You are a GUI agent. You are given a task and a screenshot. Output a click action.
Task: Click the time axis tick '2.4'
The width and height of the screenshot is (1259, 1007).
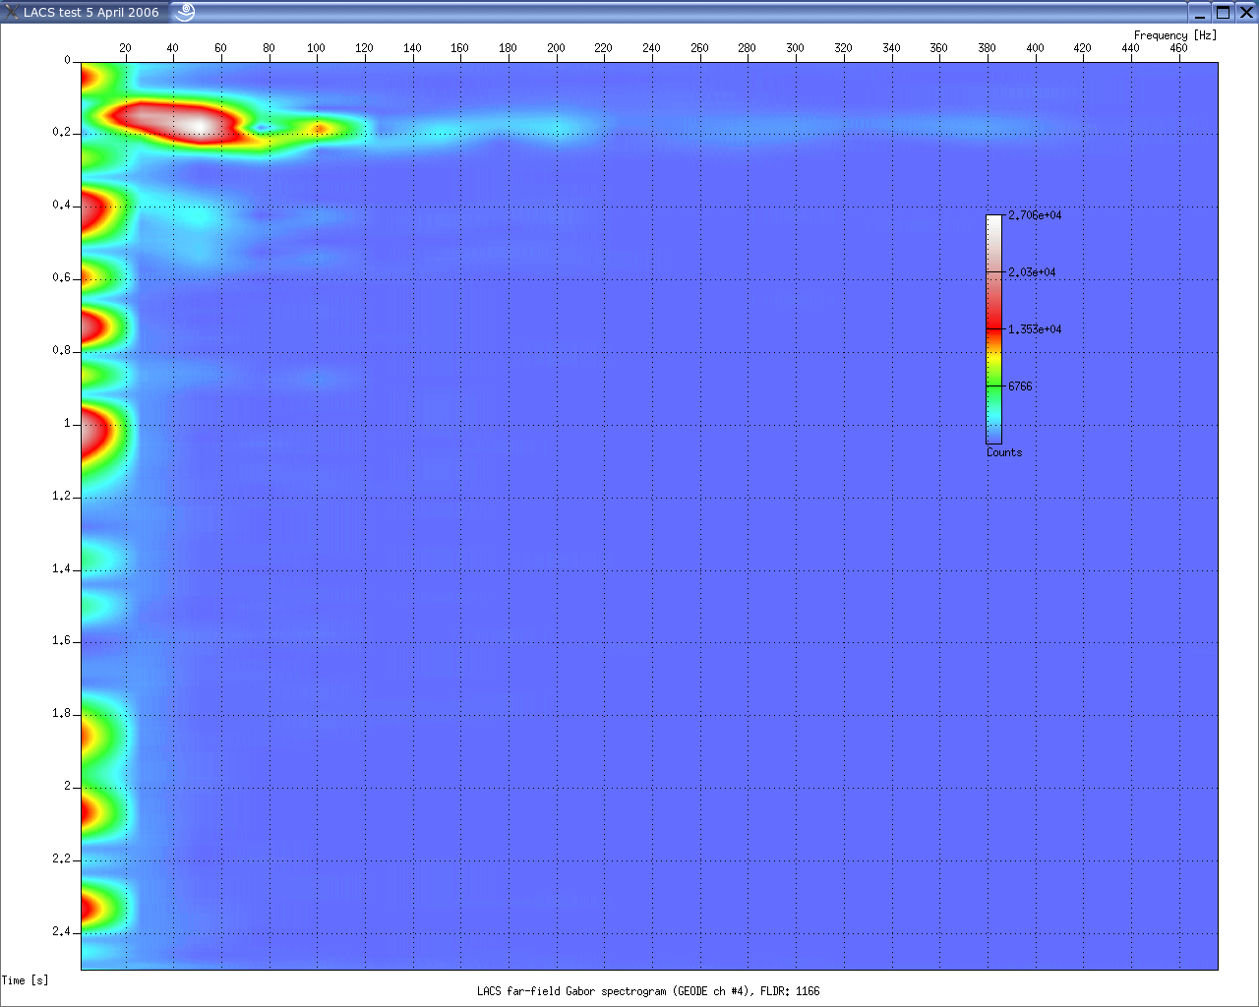click(x=61, y=932)
